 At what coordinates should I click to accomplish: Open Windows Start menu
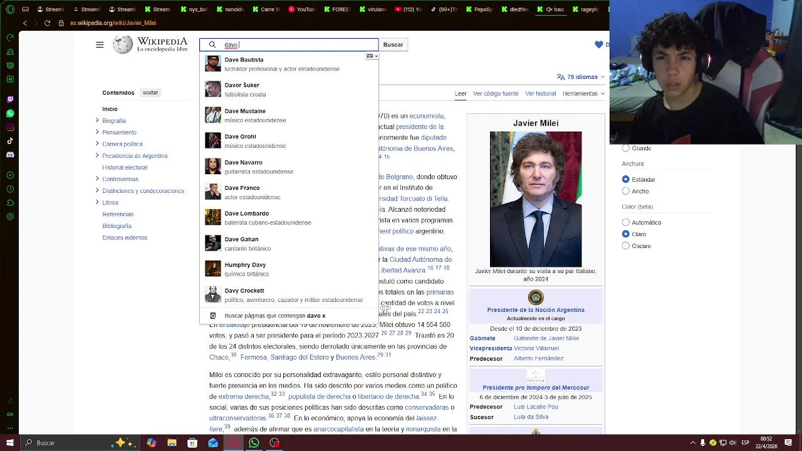coord(9,443)
